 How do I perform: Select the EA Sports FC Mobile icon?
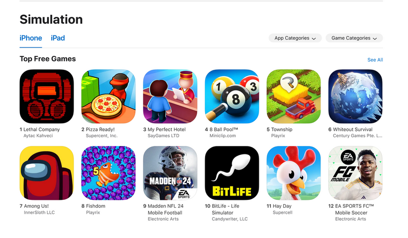pyautogui.click(x=355, y=173)
